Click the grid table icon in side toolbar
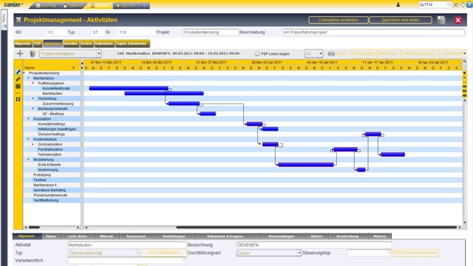This screenshot has height=266, width=473. 18,86
